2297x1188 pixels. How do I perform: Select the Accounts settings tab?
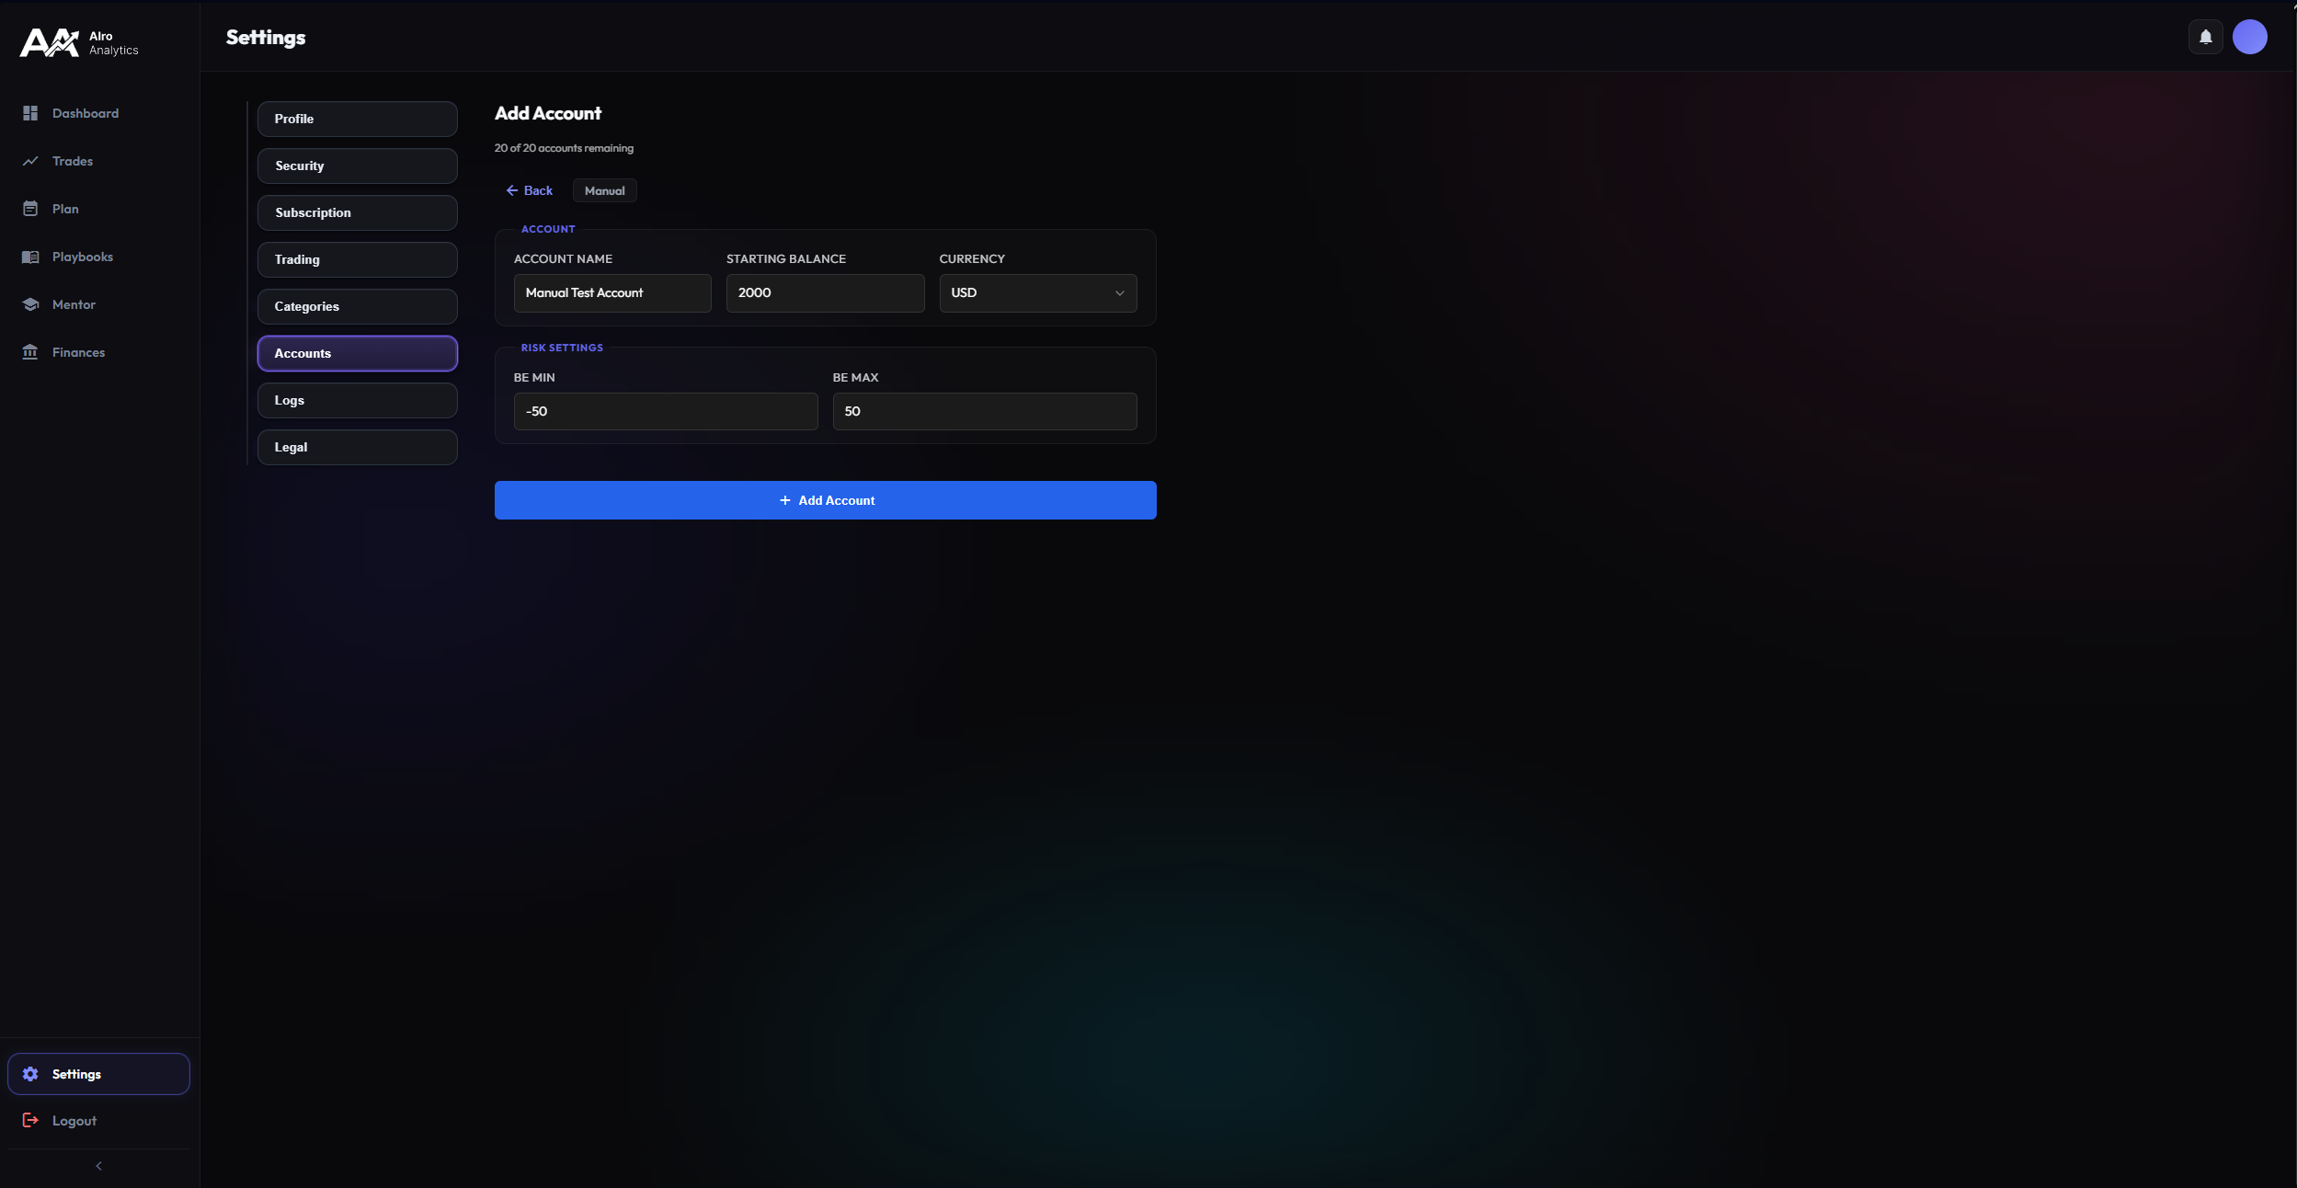(x=357, y=353)
